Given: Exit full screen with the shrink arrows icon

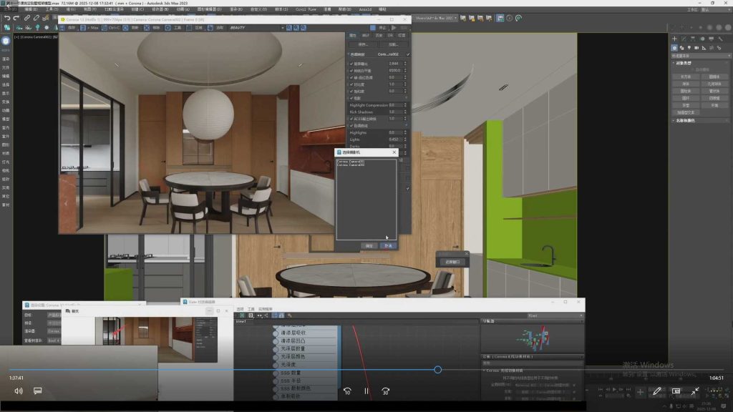Looking at the screenshot, I should point(695,391).
